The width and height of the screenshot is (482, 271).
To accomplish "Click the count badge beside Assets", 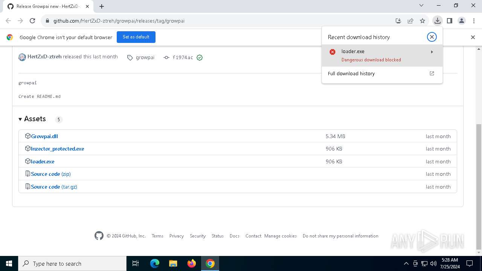I will click(58, 119).
